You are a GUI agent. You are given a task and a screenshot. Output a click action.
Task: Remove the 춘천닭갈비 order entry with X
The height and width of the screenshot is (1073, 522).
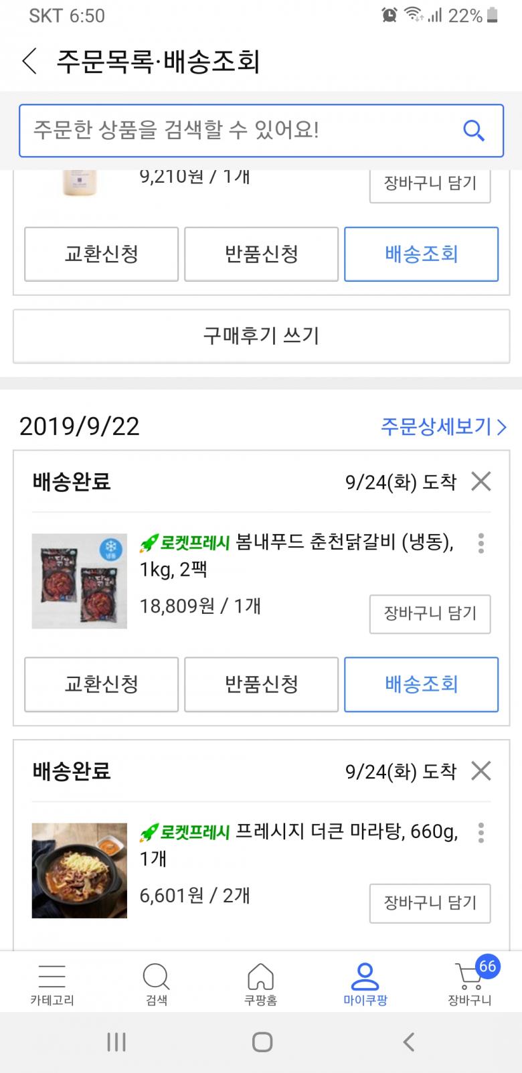point(481,481)
